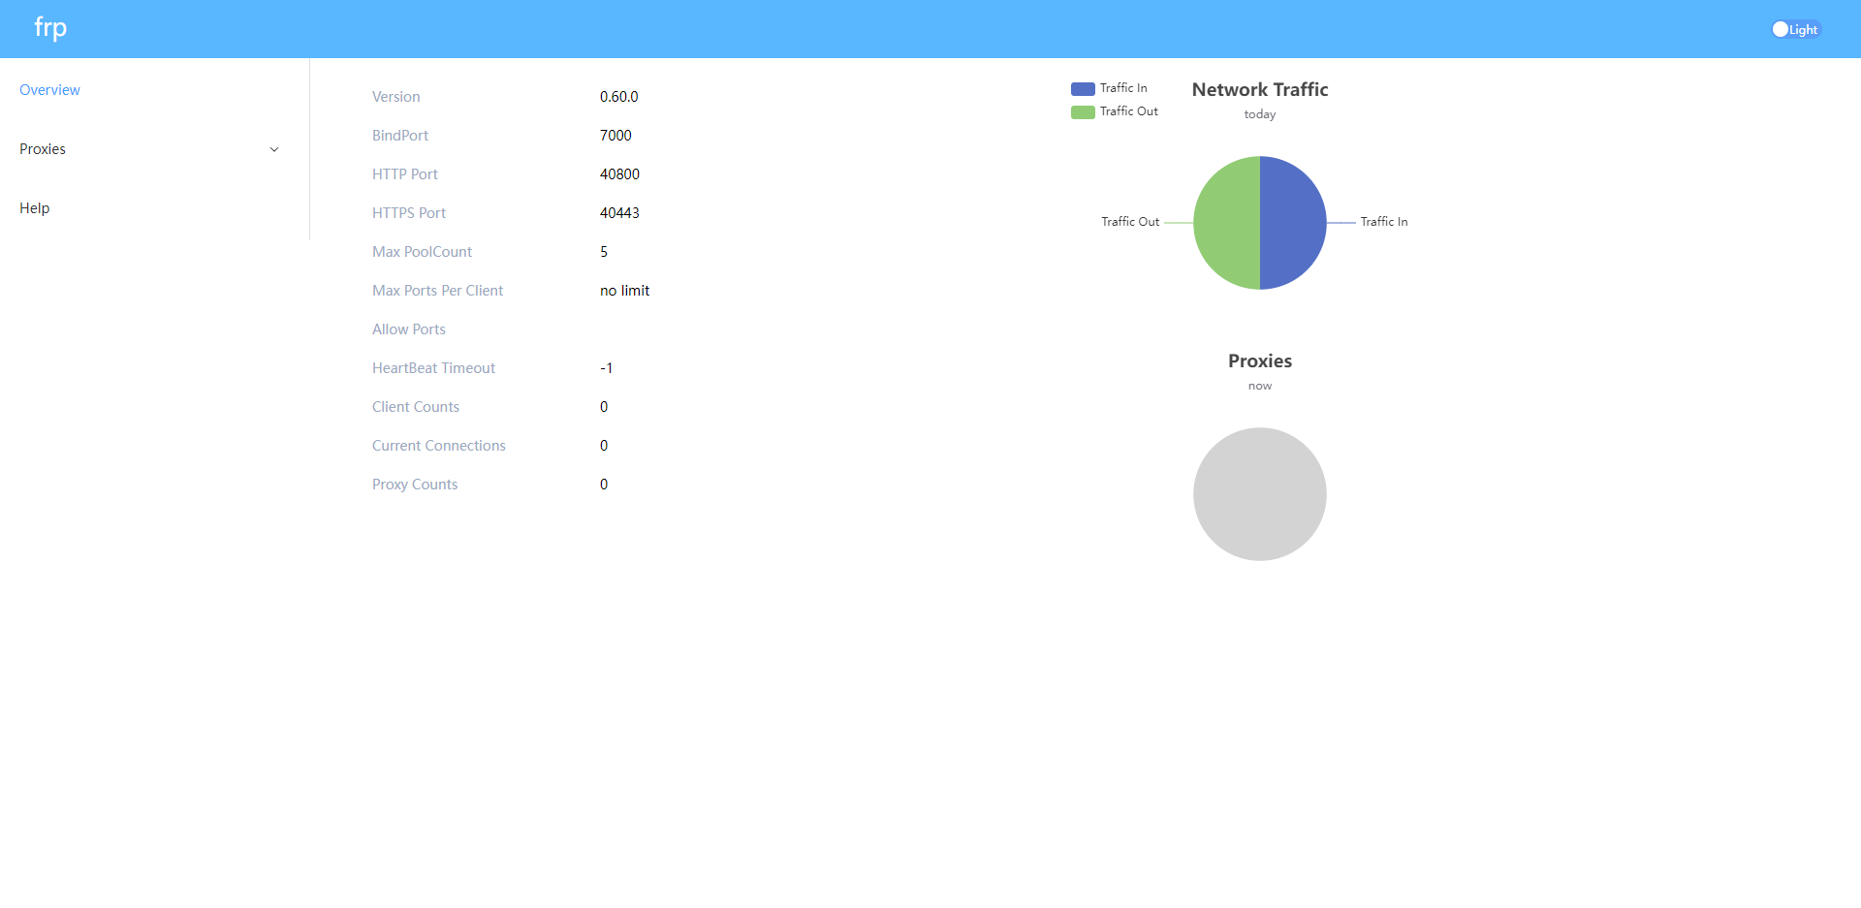Click the version value 0.60.0
The width and height of the screenshot is (1861, 908).
coord(618,97)
